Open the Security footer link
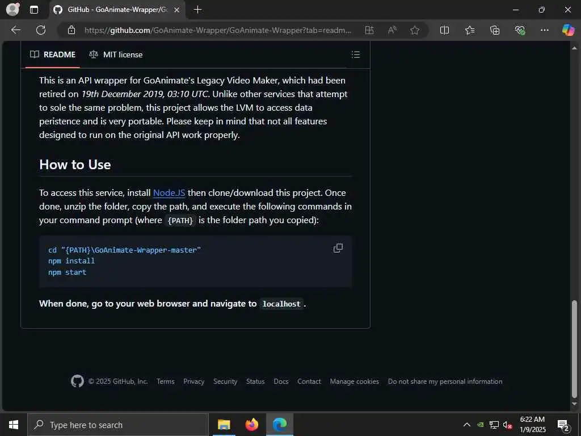This screenshot has width=581, height=436. point(225,381)
